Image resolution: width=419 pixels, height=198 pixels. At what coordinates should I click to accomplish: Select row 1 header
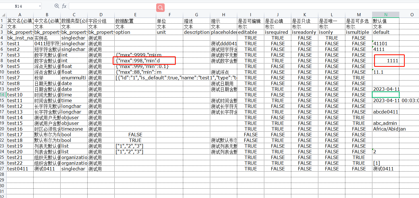click(x=3, y=21)
